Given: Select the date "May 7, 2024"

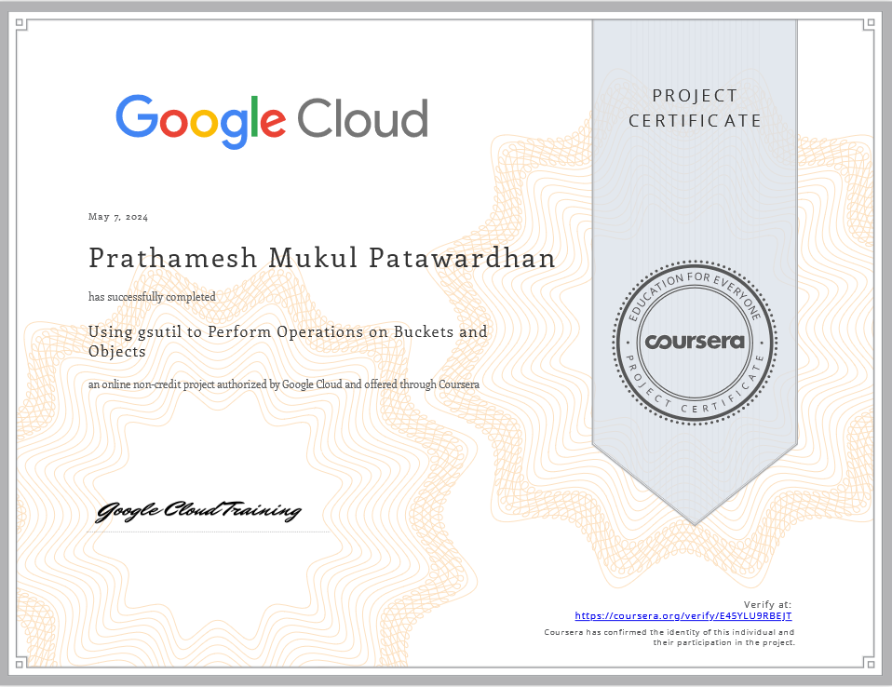Looking at the screenshot, I should [118, 217].
